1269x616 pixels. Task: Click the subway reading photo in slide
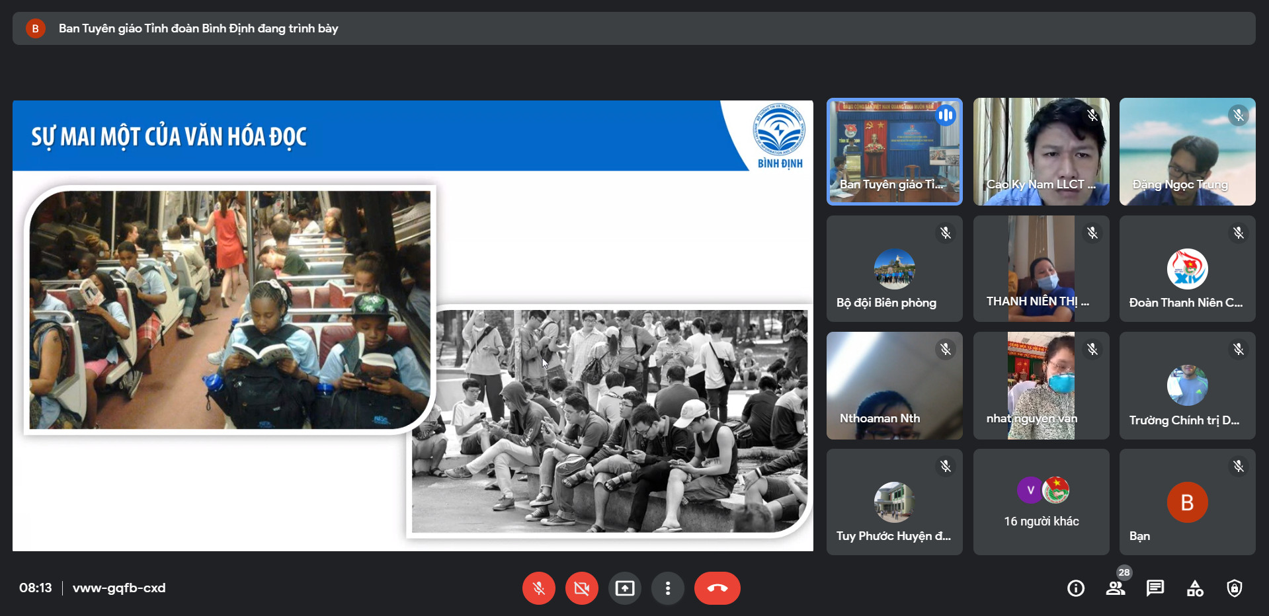[x=229, y=309]
